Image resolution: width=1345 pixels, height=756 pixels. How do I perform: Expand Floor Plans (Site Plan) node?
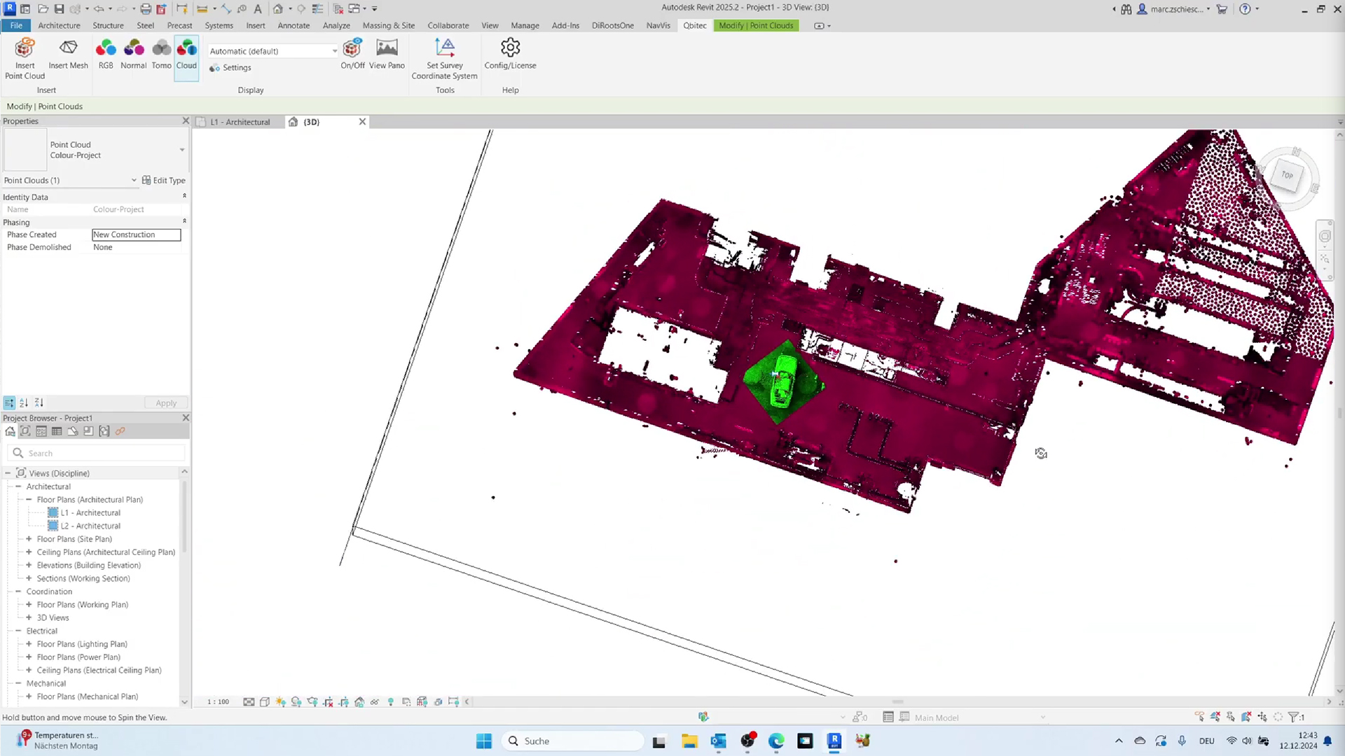(x=29, y=539)
